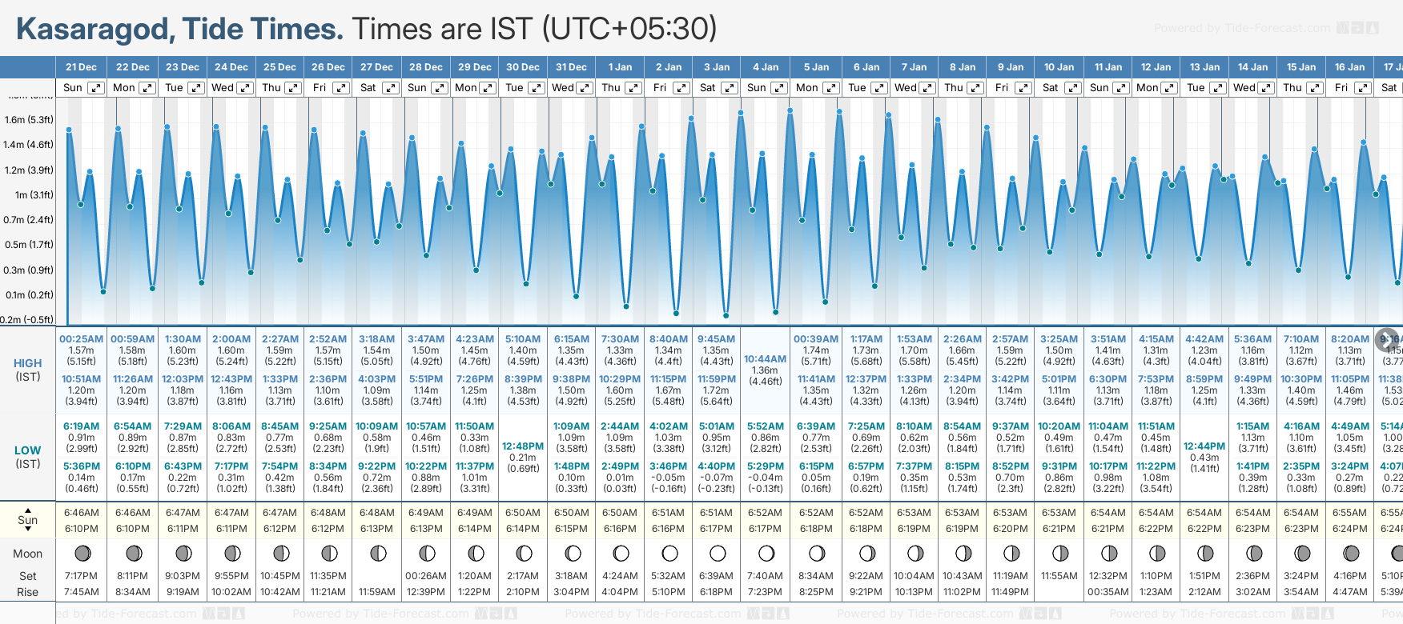Click the 10:44AM high tide on 4 Jan

pyautogui.click(x=765, y=358)
